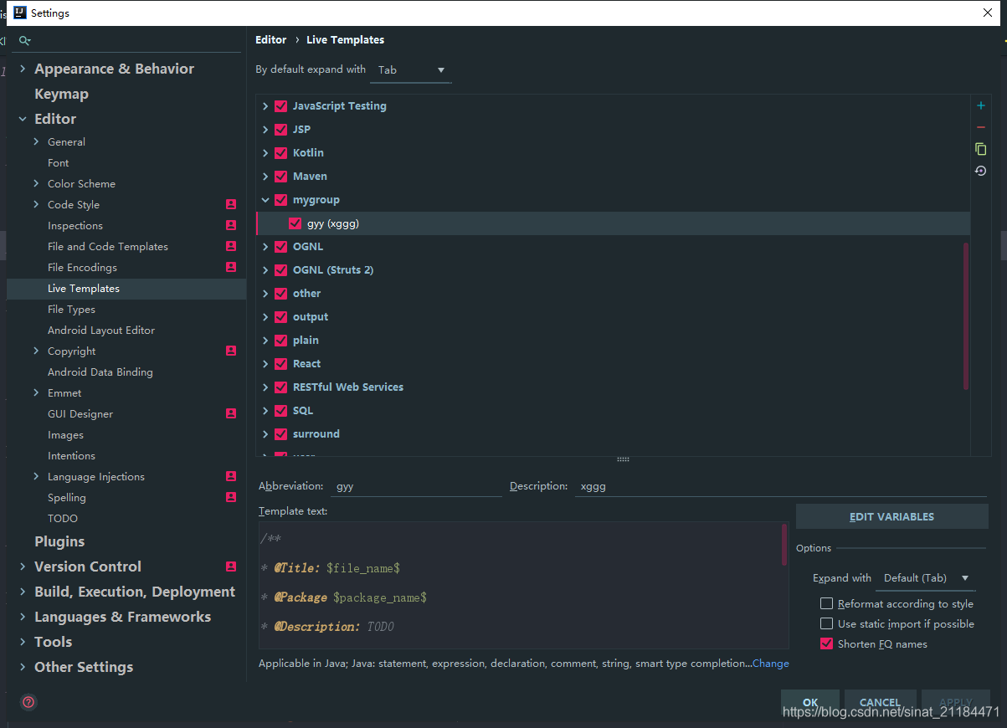Image resolution: width=1007 pixels, height=728 pixels.
Task: Click the Abbreviation input field
Action: coord(416,485)
